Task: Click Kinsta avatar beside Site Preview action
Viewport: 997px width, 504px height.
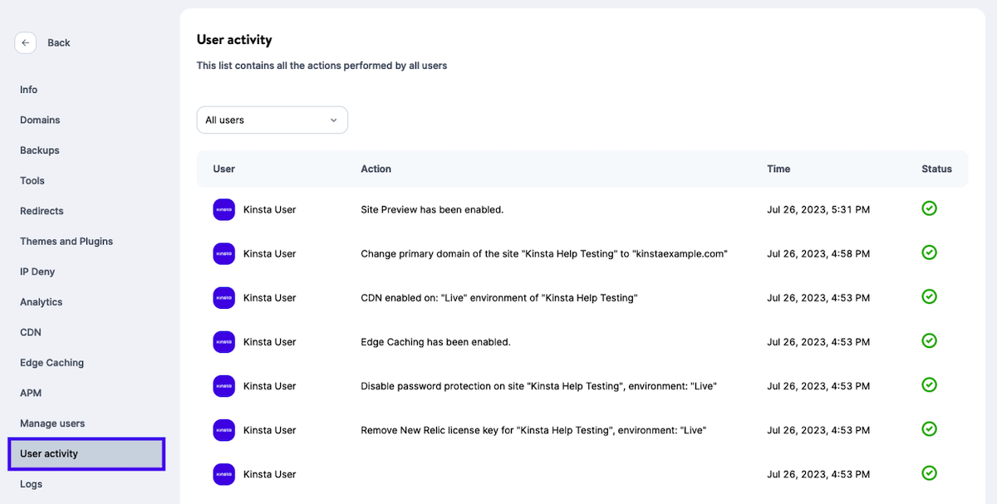Action: click(223, 210)
